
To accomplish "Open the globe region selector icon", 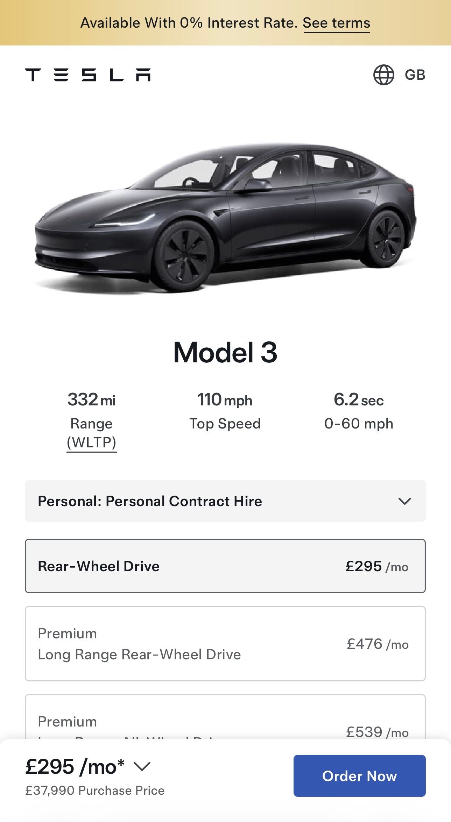I will coord(383,75).
